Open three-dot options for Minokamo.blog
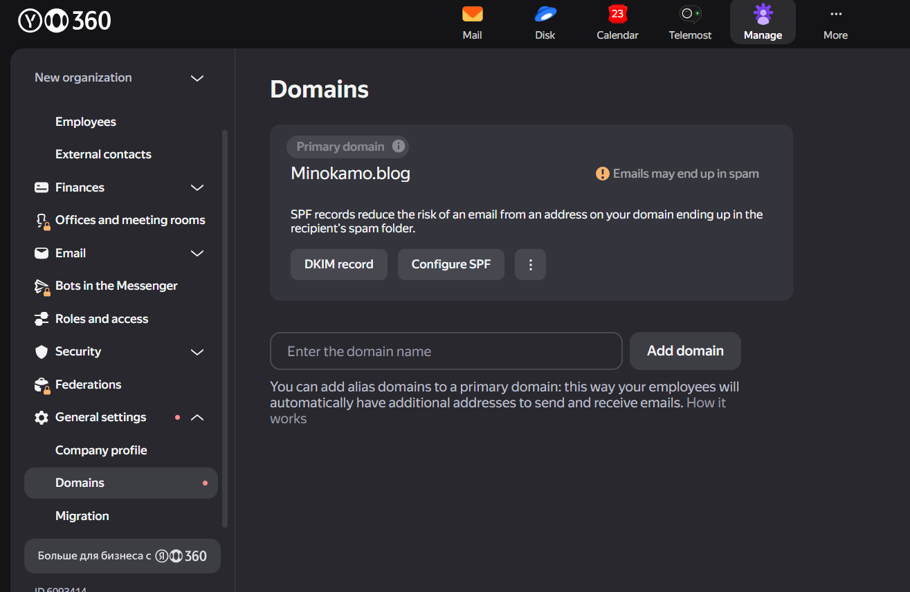910x592 pixels. pos(530,265)
